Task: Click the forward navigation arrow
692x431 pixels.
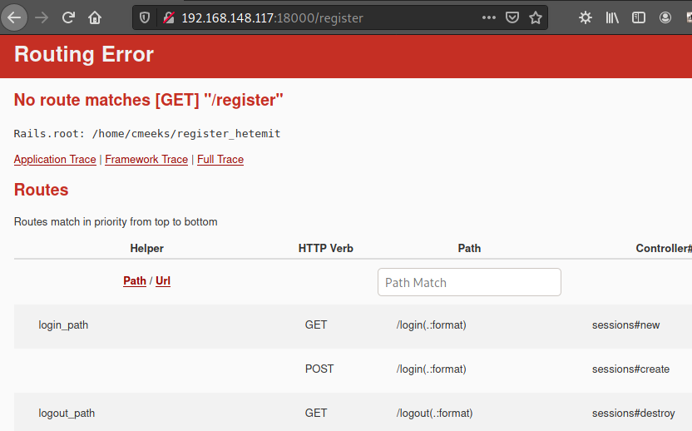Action: 42,17
